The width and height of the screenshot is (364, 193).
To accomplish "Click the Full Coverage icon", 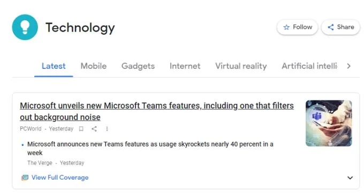I will [25, 177].
